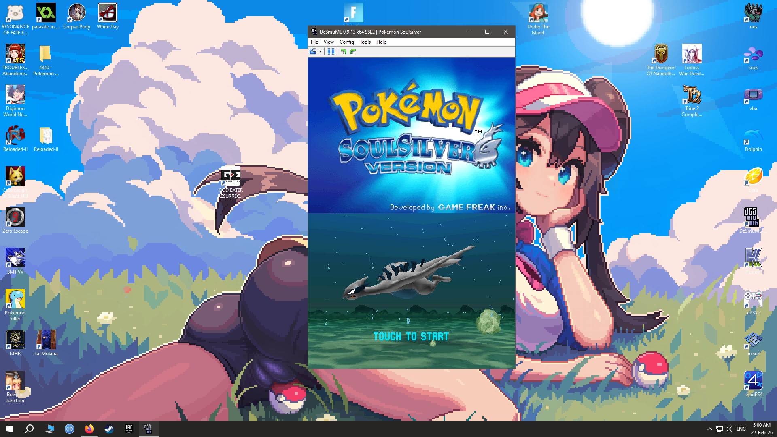Rotate screen clockwise using the right arrow
777x437 pixels.
[353, 51]
